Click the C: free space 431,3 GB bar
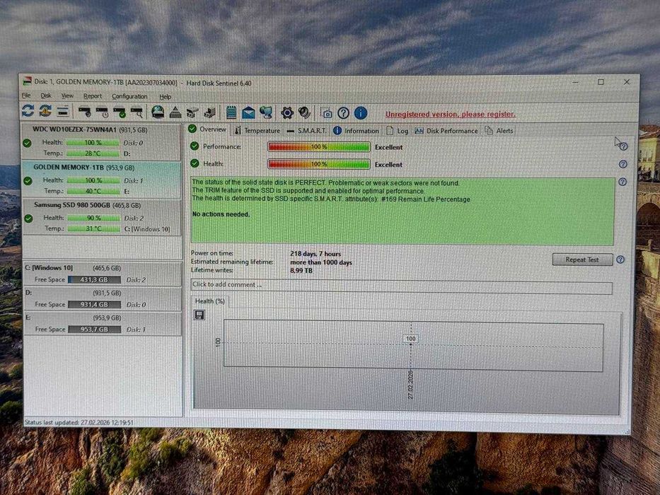The width and height of the screenshot is (660, 495). click(94, 280)
